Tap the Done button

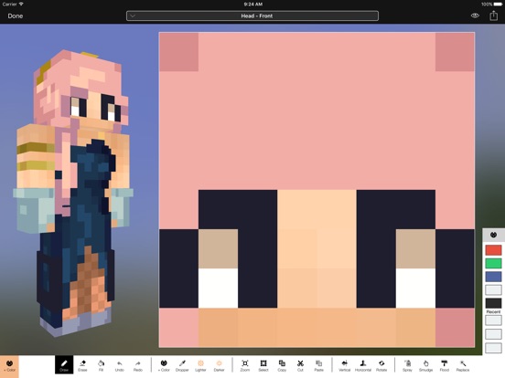16,16
